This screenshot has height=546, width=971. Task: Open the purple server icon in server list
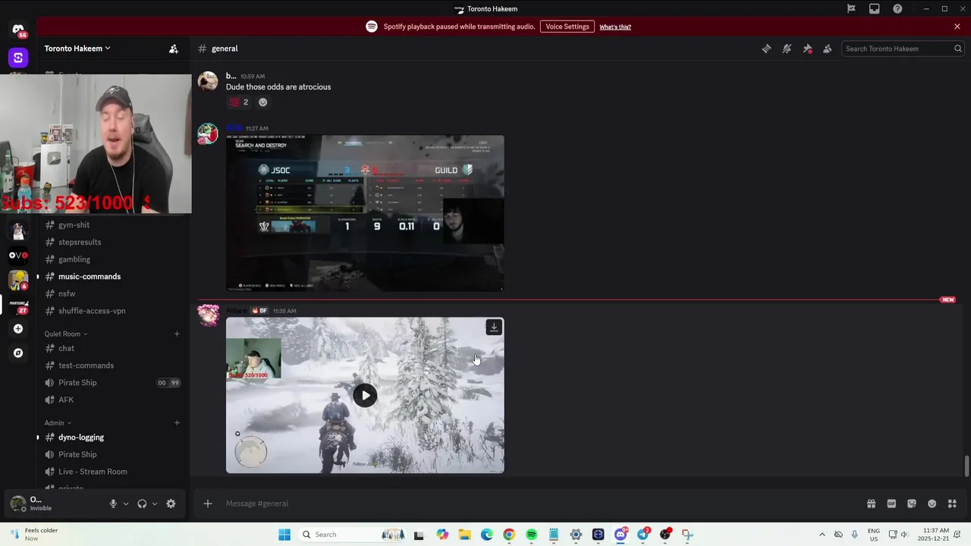pyautogui.click(x=18, y=58)
